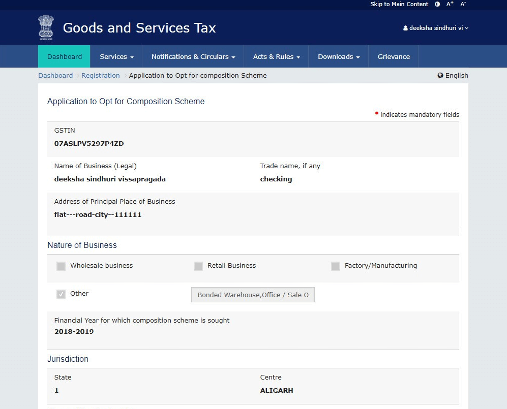Click the Jurisdiction heading

68,359
